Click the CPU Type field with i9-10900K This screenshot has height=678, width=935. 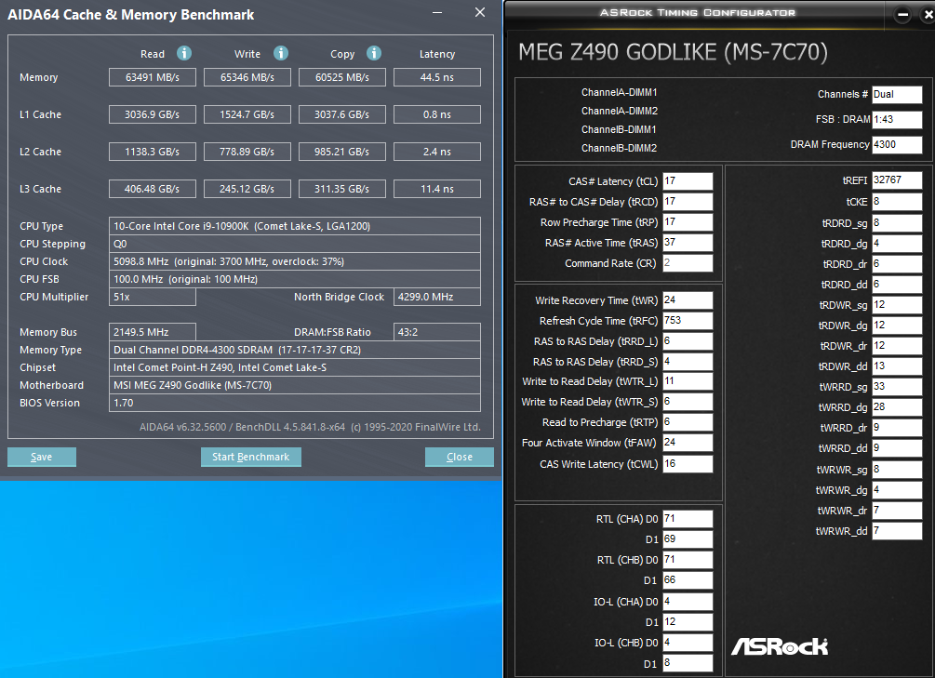(295, 226)
